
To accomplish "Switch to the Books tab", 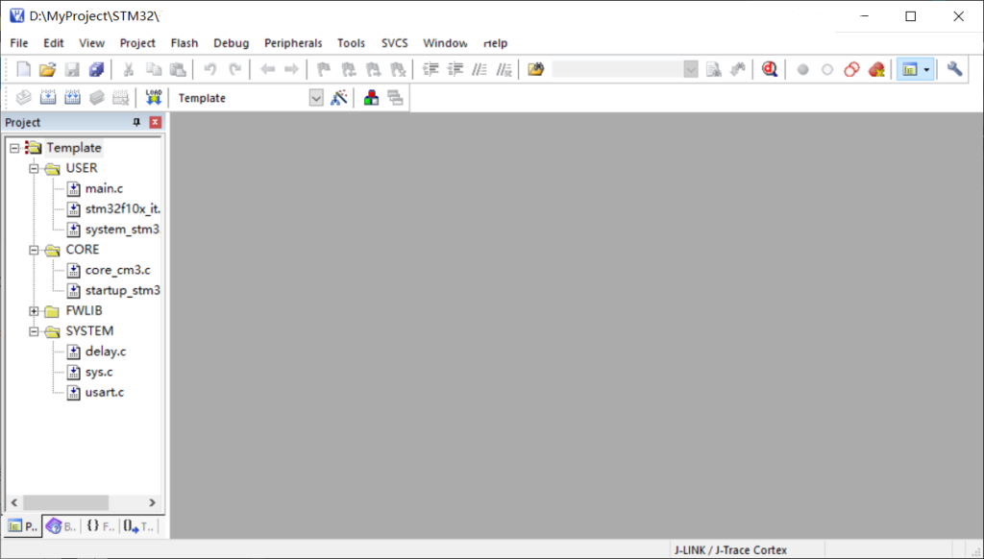I will 61,526.
